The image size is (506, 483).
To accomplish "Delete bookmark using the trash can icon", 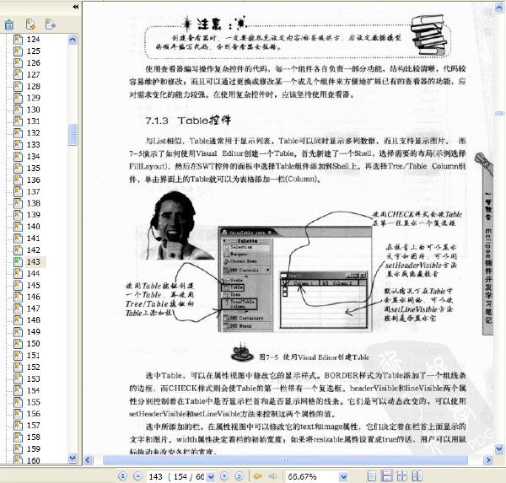I will [9, 24].
